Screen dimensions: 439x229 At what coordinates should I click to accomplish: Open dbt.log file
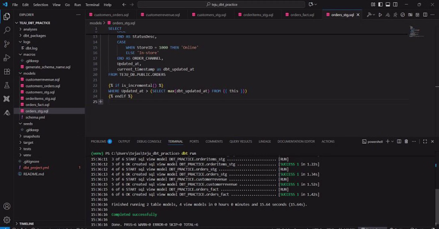point(32,48)
